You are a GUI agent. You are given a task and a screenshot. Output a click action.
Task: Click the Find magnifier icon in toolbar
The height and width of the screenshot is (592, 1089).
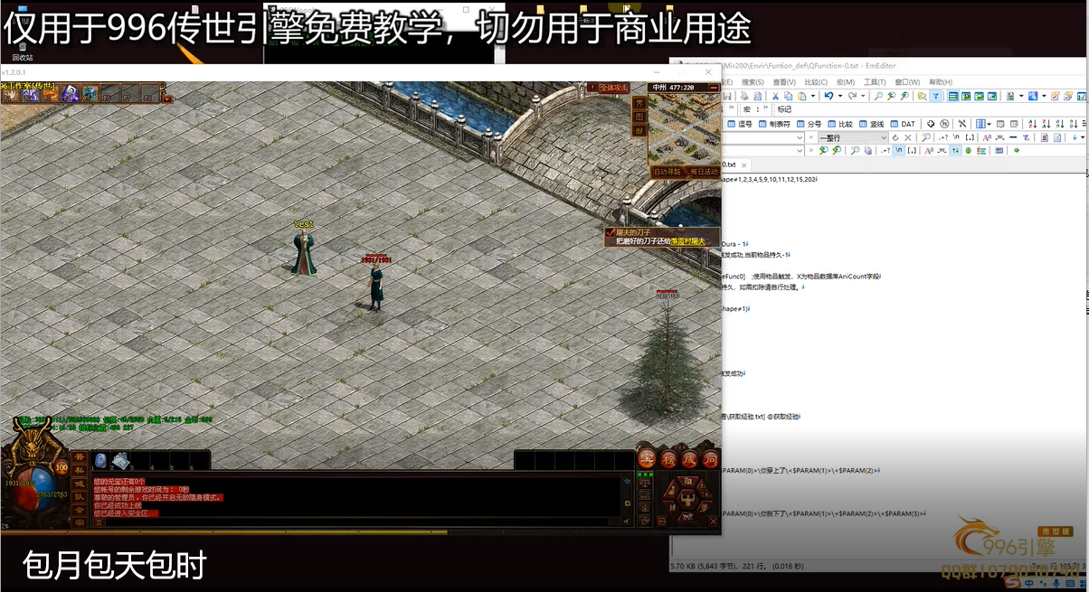click(878, 96)
